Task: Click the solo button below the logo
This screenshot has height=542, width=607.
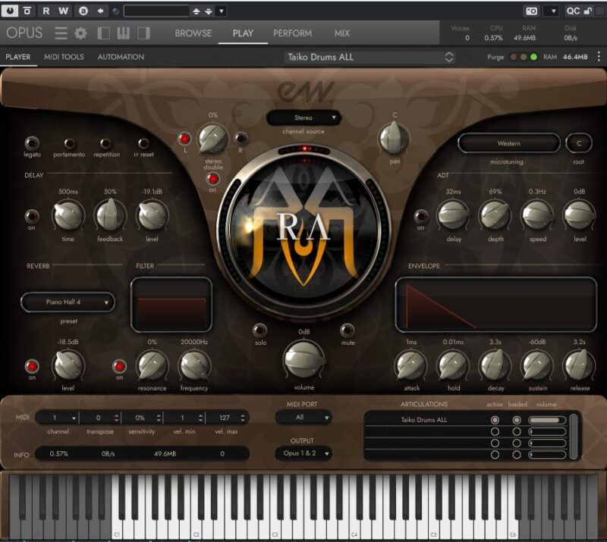Action: [260, 331]
